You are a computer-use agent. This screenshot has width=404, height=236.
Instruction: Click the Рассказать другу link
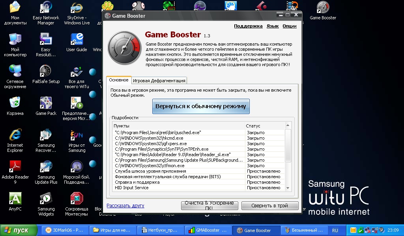click(x=125, y=205)
